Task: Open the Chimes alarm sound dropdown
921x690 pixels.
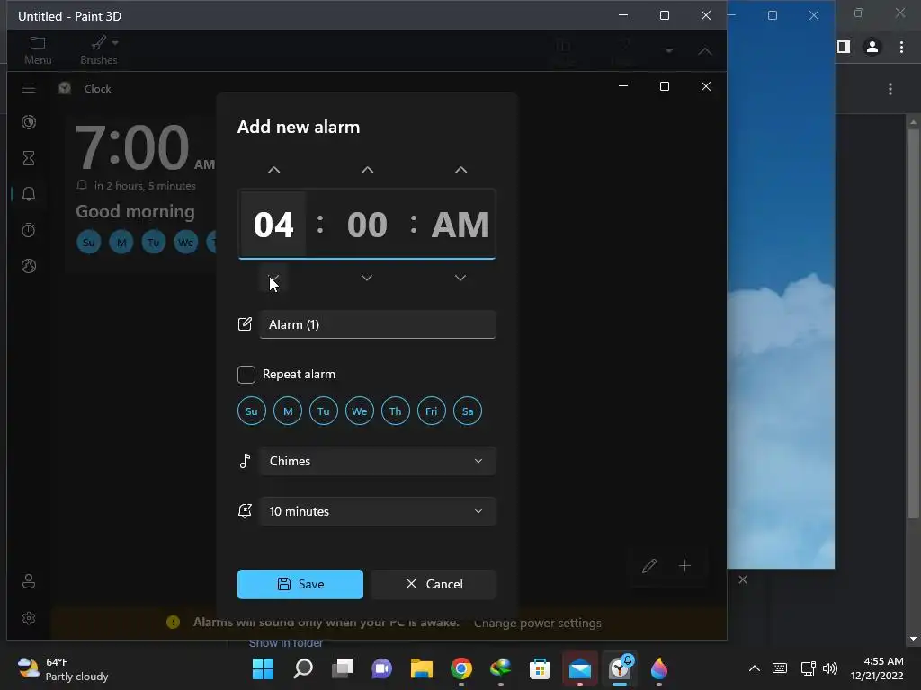Action: click(378, 461)
